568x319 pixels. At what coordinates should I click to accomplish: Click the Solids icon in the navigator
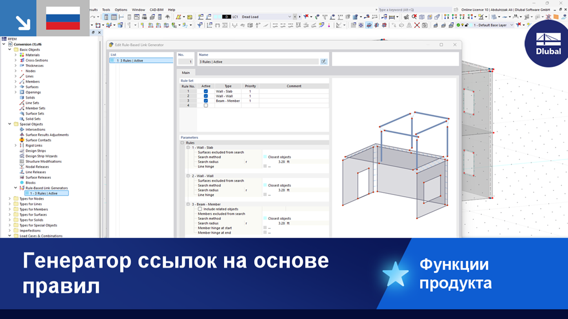22,97
